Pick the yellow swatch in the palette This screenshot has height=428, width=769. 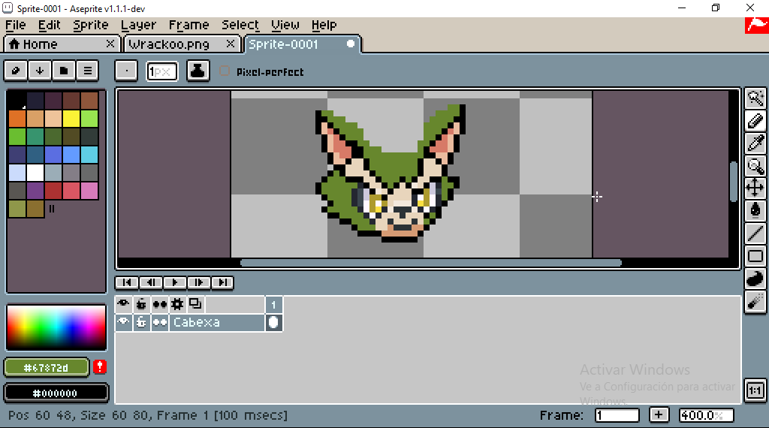click(x=71, y=118)
